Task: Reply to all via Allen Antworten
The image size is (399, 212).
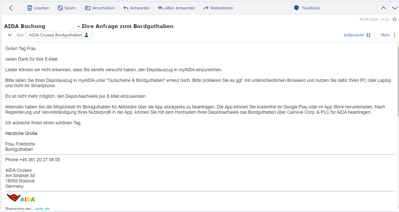Action: click(176, 8)
